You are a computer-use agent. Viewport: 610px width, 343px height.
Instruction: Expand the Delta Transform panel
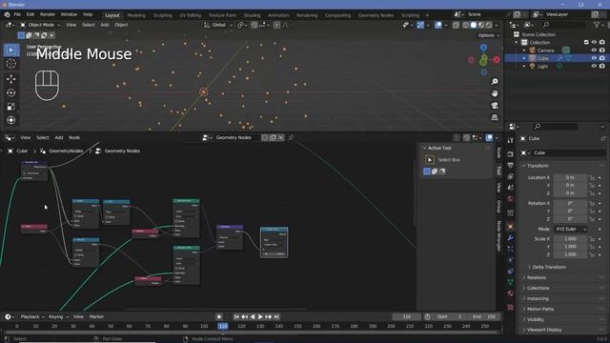549,267
